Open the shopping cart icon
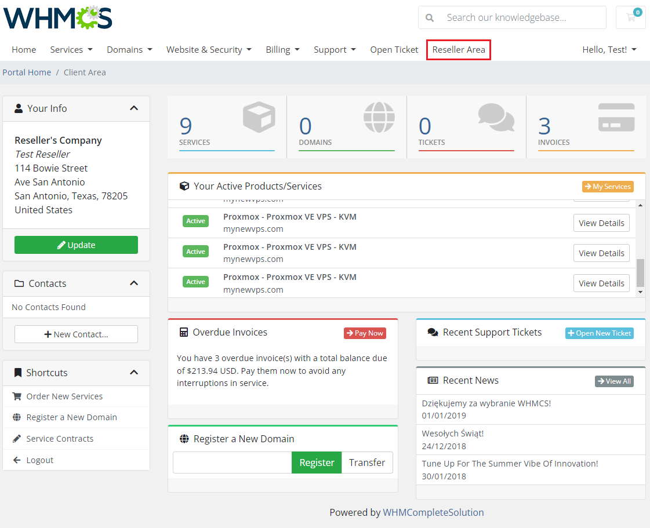The image size is (650, 528). coord(631,17)
